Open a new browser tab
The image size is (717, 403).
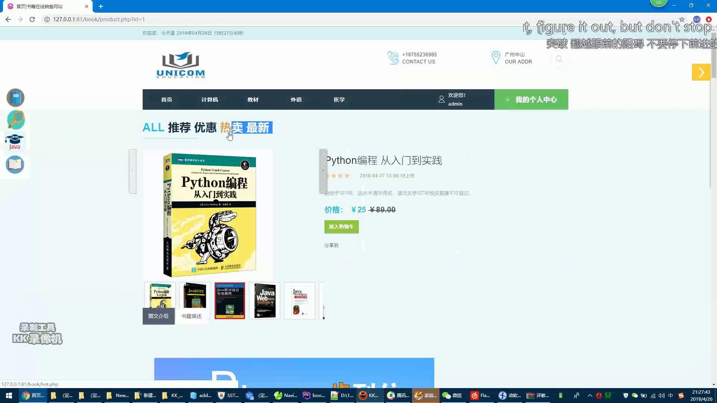(x=101, y=6)
